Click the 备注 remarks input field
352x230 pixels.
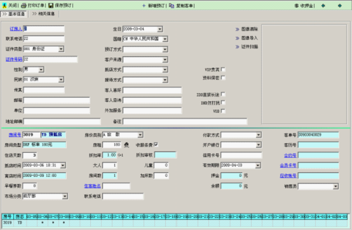[185, 122]
